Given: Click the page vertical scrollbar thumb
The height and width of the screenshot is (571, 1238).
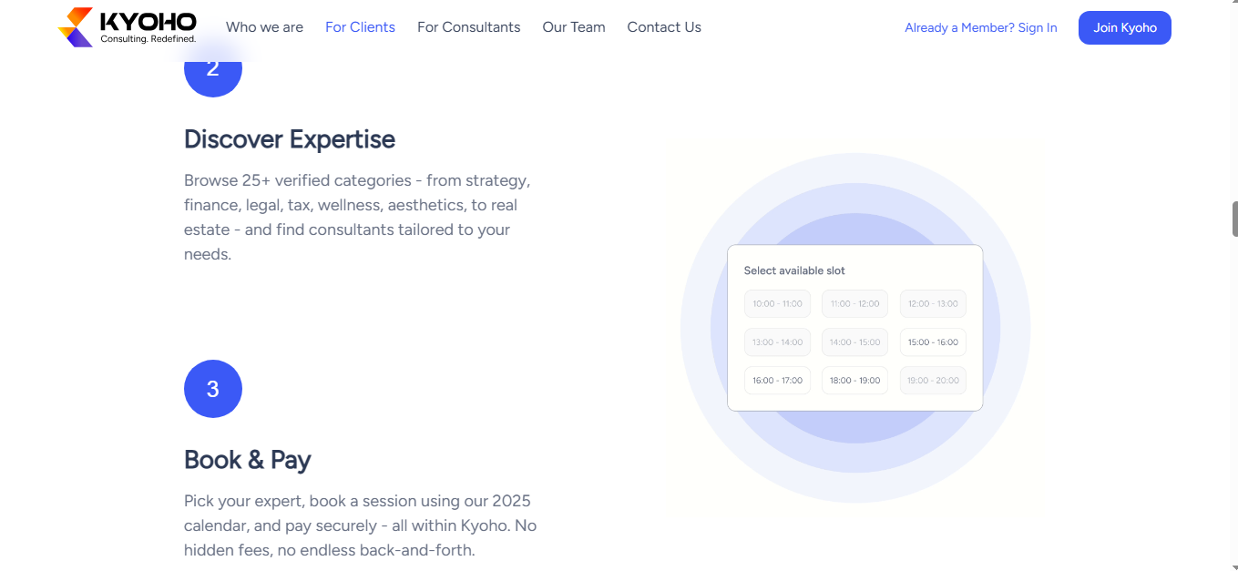Looking at the screenshot, I should tap(1234, 219).
